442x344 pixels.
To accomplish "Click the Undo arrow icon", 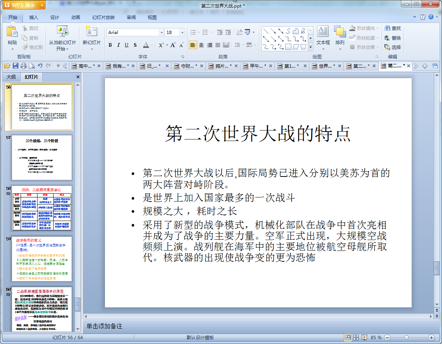I will click(x=40, y=66).
